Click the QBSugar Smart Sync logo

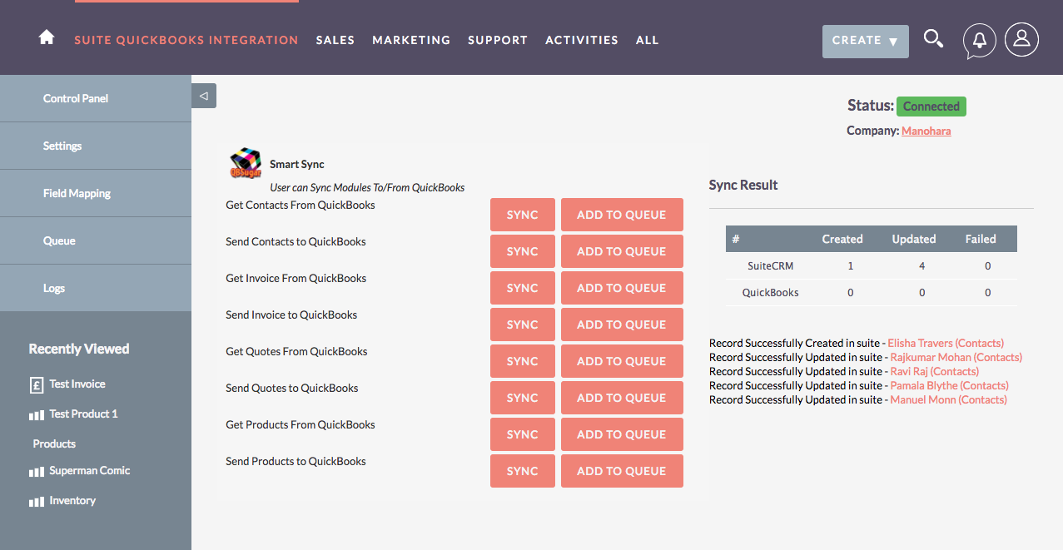coord(246,163)
